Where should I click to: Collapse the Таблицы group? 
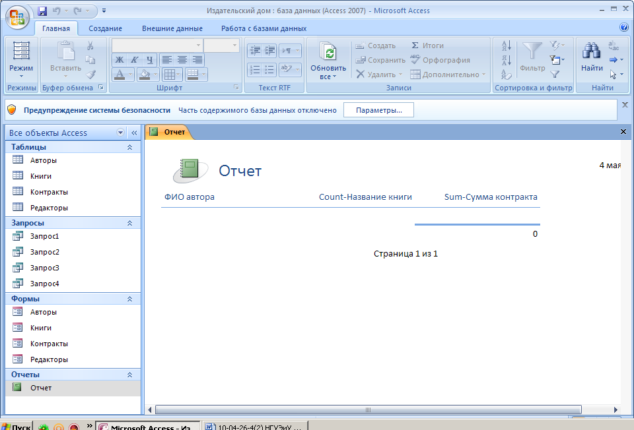click(x=130, y=147)
